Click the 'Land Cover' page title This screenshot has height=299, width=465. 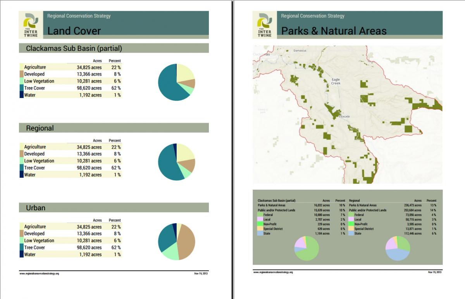coord(74,31)
